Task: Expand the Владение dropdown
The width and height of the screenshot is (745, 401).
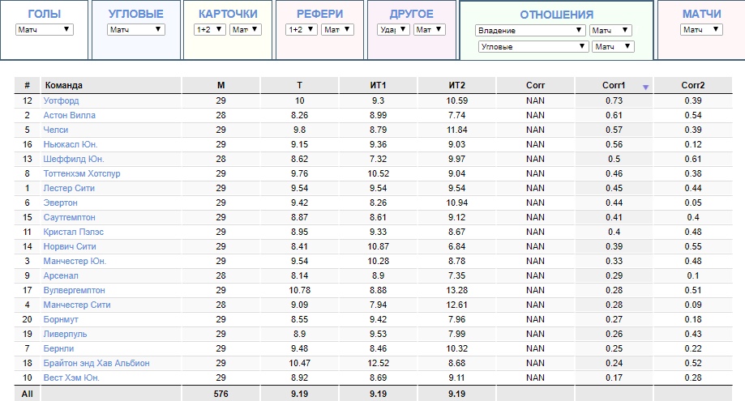Action: tap(530, 31)
